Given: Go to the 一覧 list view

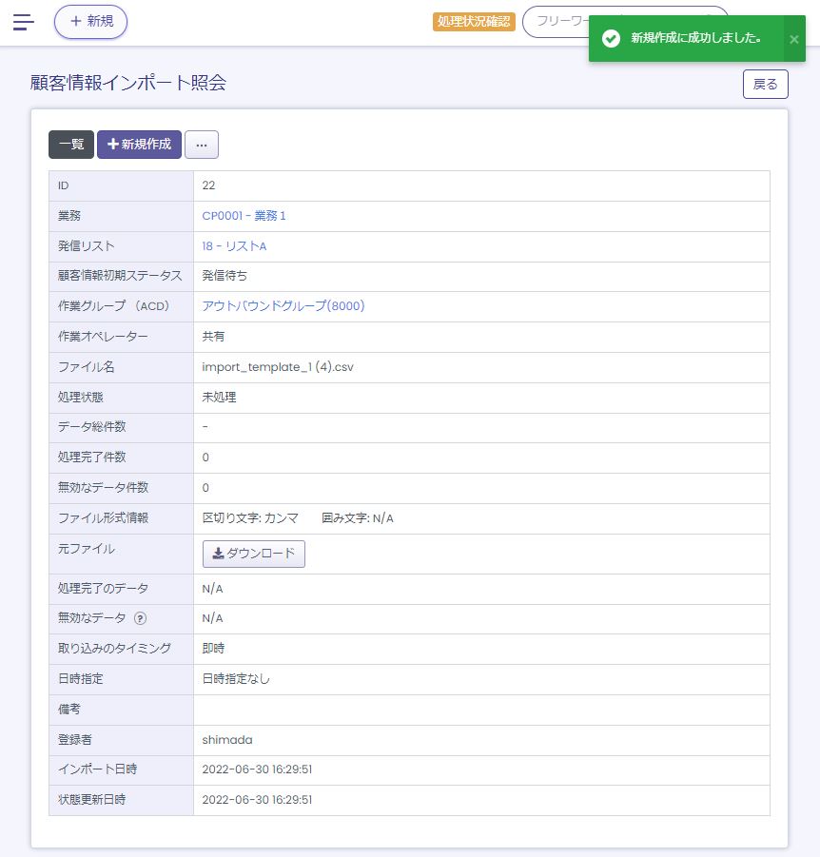Looking at the screenshot, I should point(71,145).
